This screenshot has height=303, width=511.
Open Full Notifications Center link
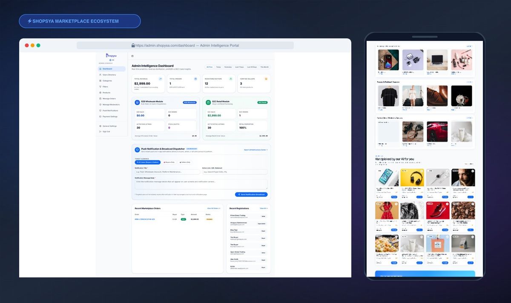point(256,150)
